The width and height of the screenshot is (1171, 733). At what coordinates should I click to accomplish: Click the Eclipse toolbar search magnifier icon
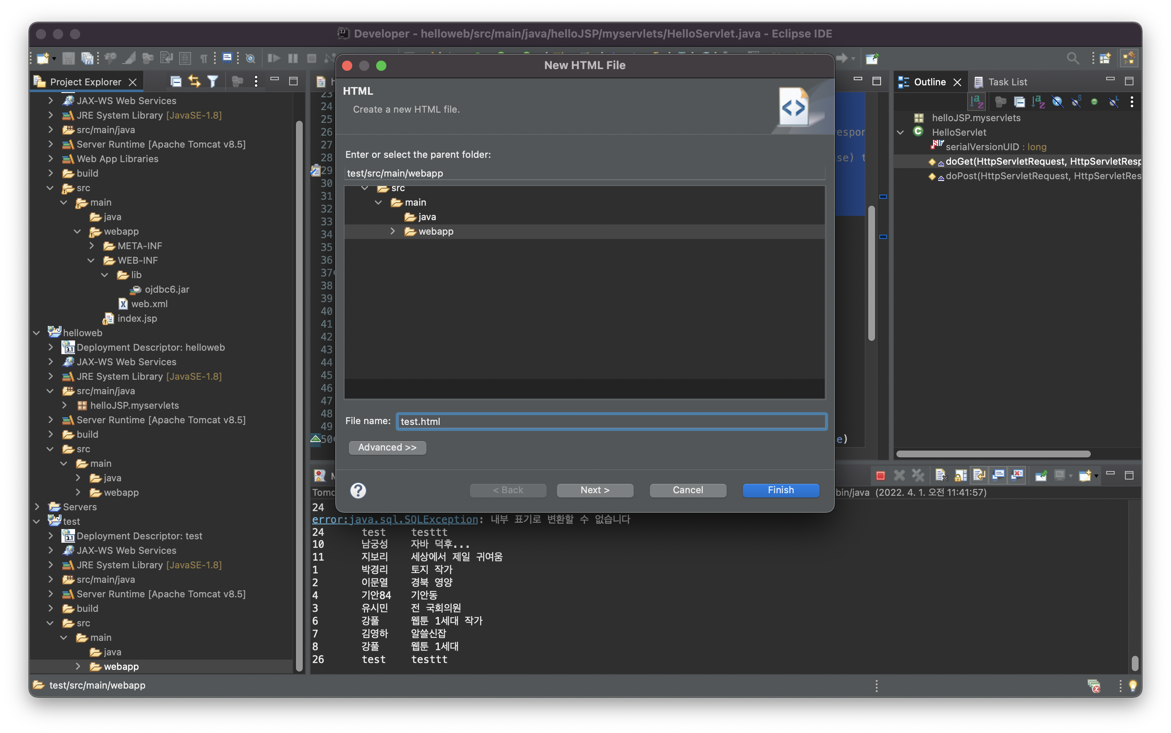pos(1072,58)
